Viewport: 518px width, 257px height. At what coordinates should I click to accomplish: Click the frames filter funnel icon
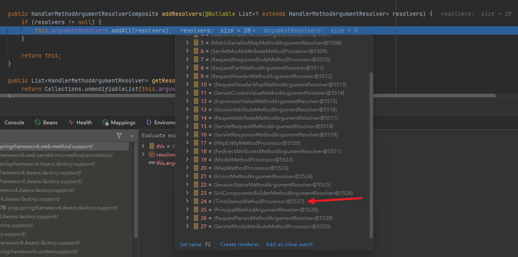[119, 136]
